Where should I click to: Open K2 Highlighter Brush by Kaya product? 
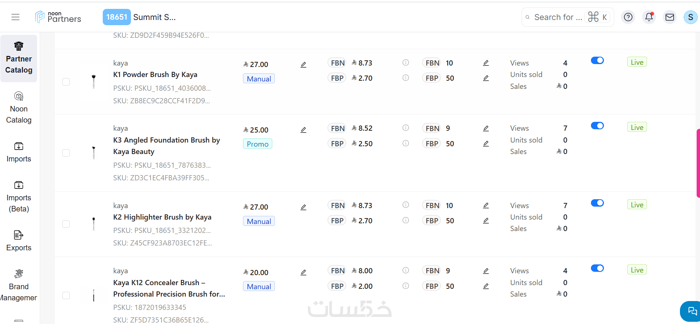click(162, 217)
